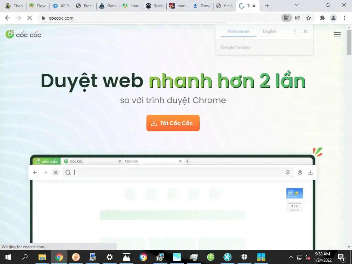Open the site hamburger menu
The height and width of the screenshot is (264, 352).
tap(337, 34)
